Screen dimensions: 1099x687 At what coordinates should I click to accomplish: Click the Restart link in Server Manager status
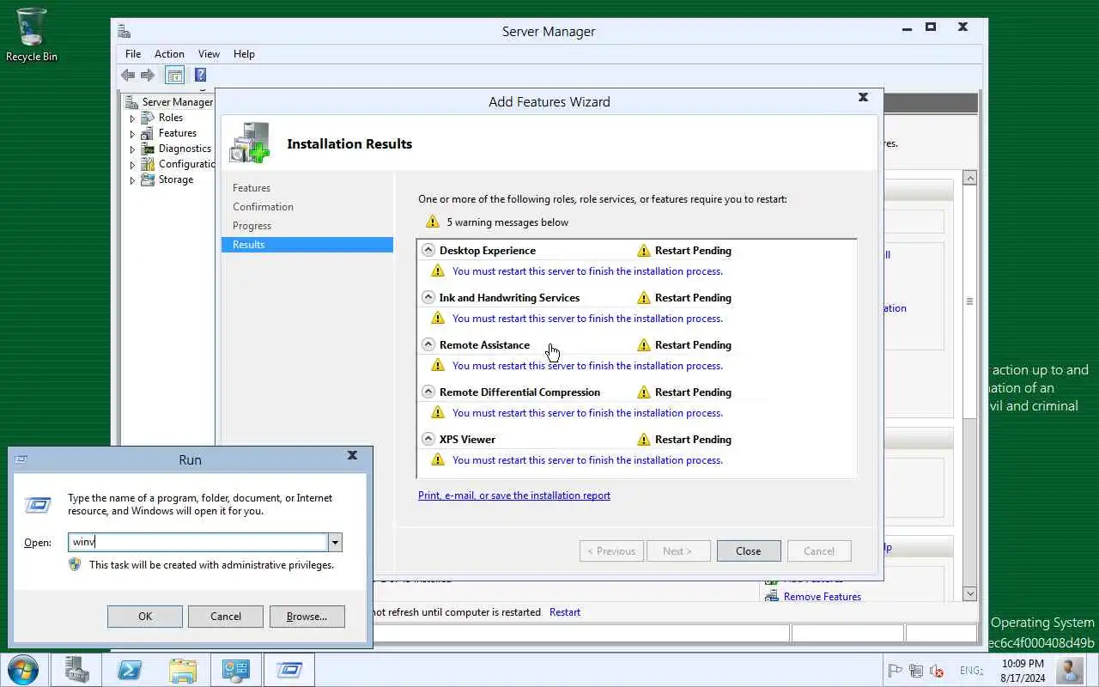point(565,612)
